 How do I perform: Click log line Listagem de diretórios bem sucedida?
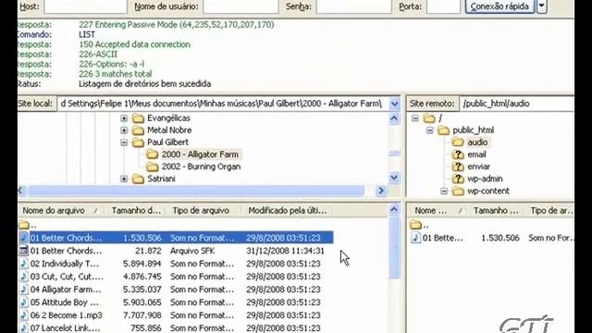pyautogui.click(x=144, y=84)
